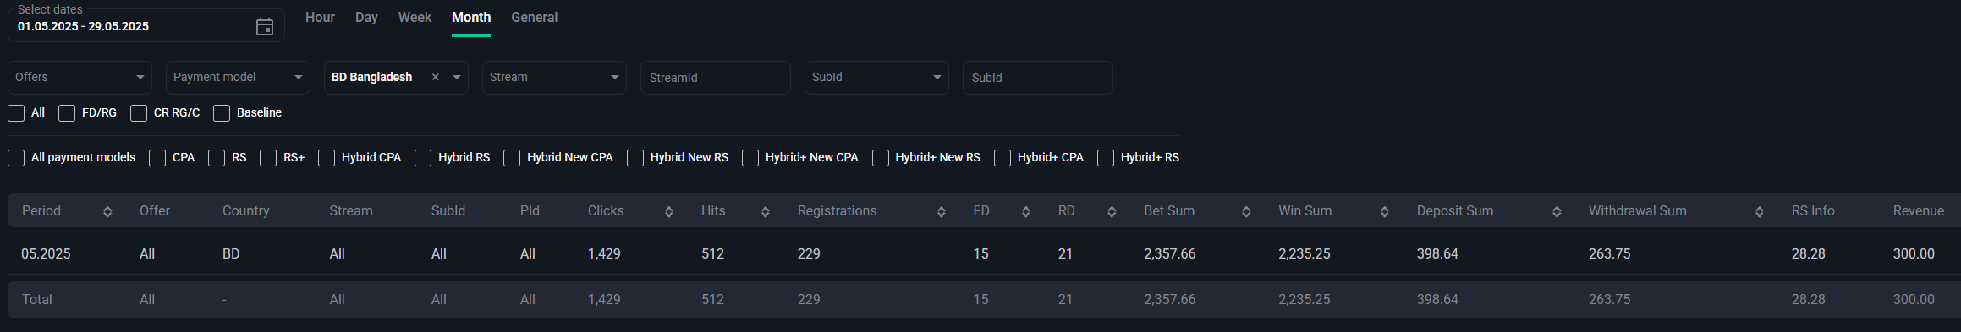
Task: Sort by Registrations sort icon
Action: click(941, 211)
